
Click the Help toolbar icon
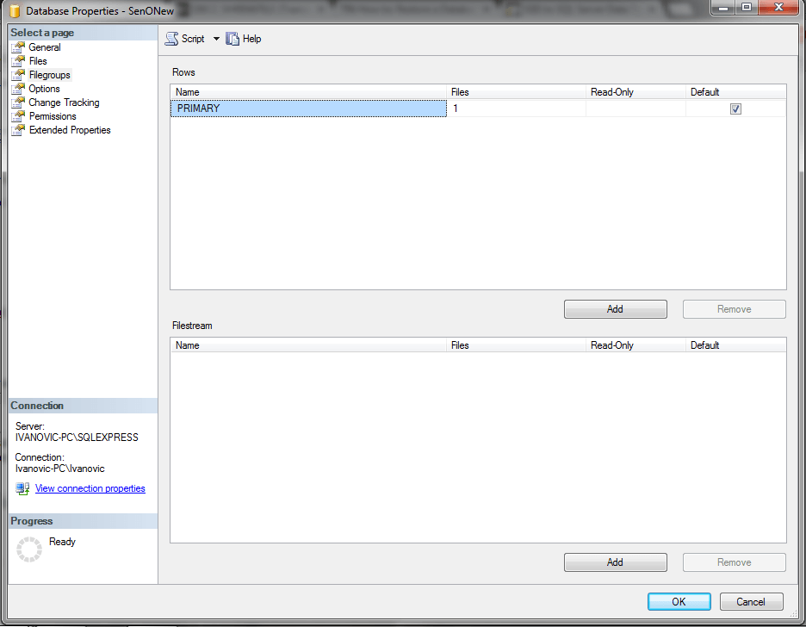pos(232,39)
